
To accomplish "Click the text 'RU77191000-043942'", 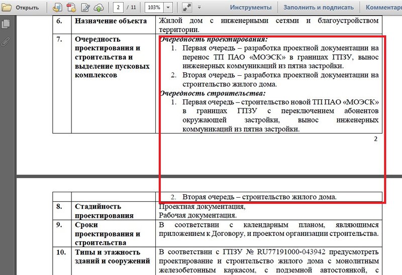I will [291, 252].
